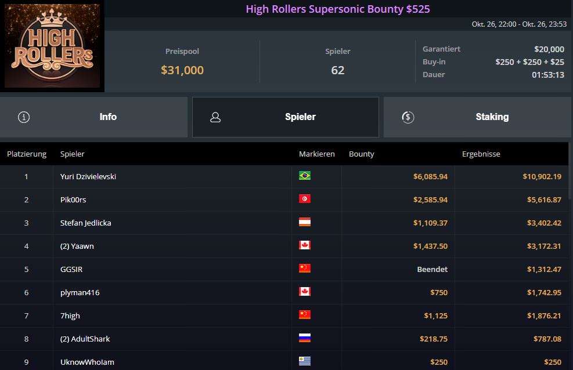Click the Brazil flag beside Yuri Dzivielevski
This screenshot has width=573, height=370.
coord(304,176)
